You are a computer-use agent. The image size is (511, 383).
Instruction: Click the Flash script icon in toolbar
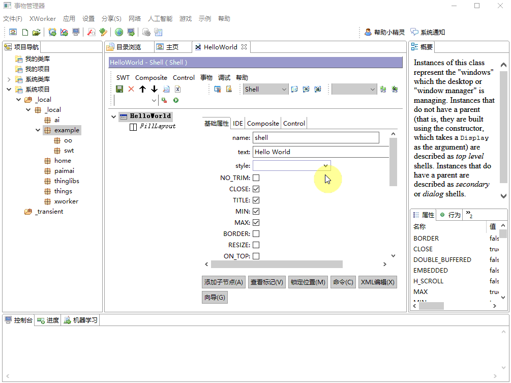click(x=92, y=32)
